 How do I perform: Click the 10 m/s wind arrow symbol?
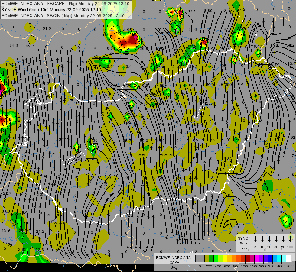tap(262, 239)
